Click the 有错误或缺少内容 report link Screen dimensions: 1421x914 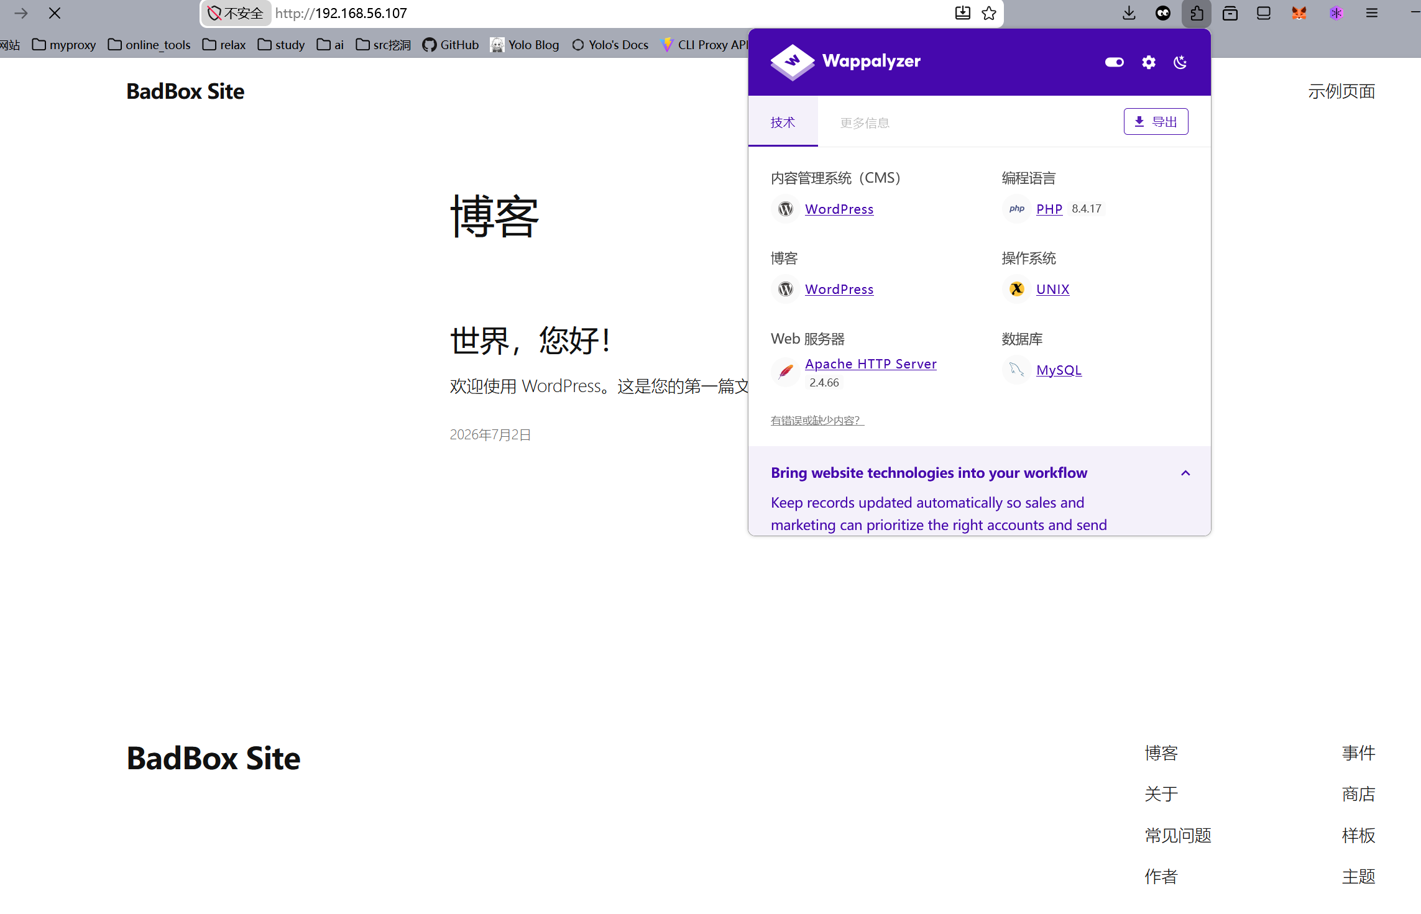click(817, 421)
